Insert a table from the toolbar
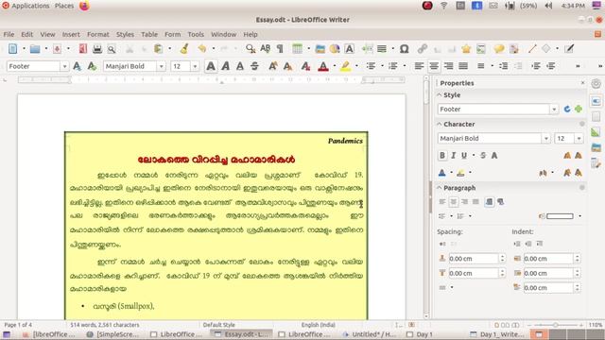Screen dimensions: 605x340 coord(297,48)
